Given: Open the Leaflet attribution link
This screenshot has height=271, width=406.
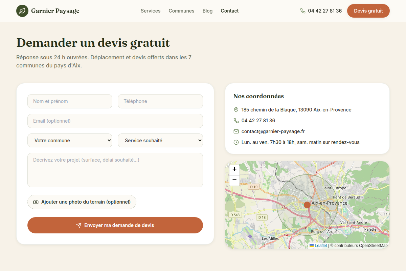Looking at the screenshot, I should click(x=321, y=246).
